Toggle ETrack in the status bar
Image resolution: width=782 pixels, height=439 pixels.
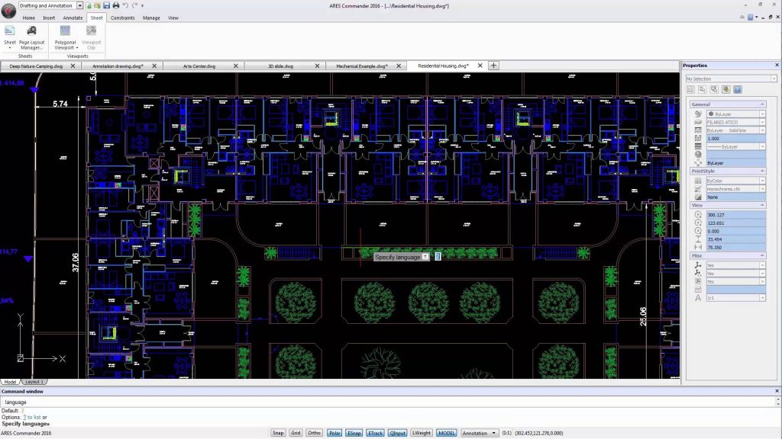375,433
